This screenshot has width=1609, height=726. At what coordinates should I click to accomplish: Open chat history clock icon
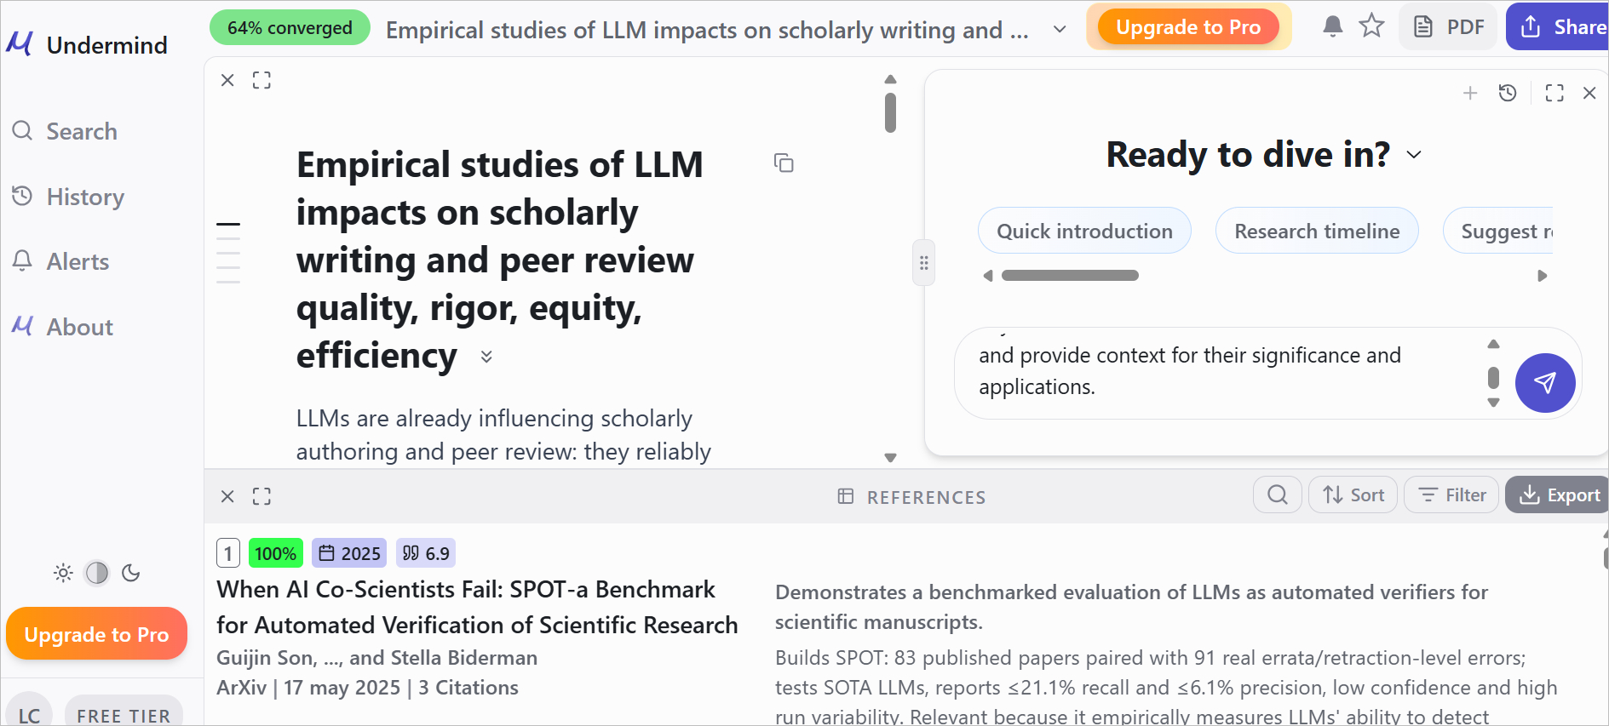click(1508, 93)
